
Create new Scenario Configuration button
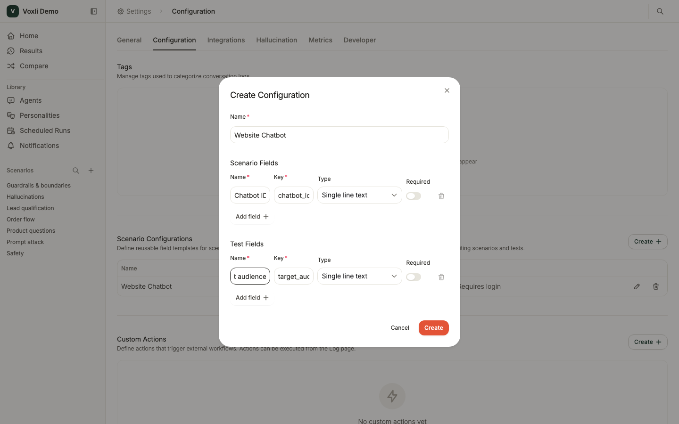(x=648, y=242)
